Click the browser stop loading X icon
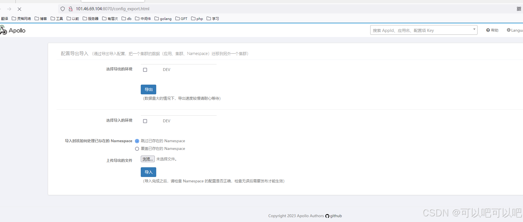The image size is (523, 222). [x=19, y=9]
